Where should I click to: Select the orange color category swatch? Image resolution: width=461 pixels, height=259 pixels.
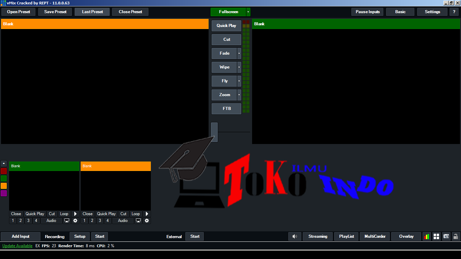pyautogui.click(x=4, y=186)
